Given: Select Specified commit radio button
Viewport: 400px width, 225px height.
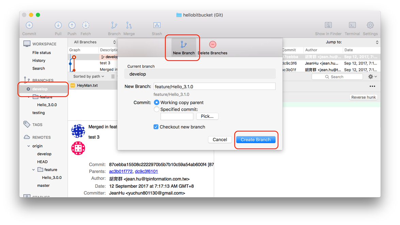Looking at the screenshot, I should 157,109.
